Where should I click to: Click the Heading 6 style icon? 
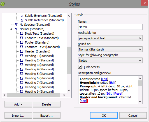coord(22,78)
